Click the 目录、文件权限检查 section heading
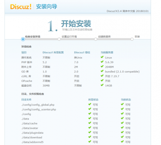Viewport: 161px width, 145px height. pos(33,94)
